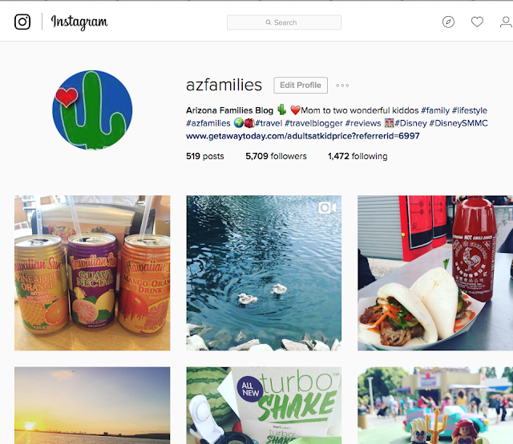Open the getawaytoday.com referral link
This screenshot has height=444, width=513.
(303, 136)
